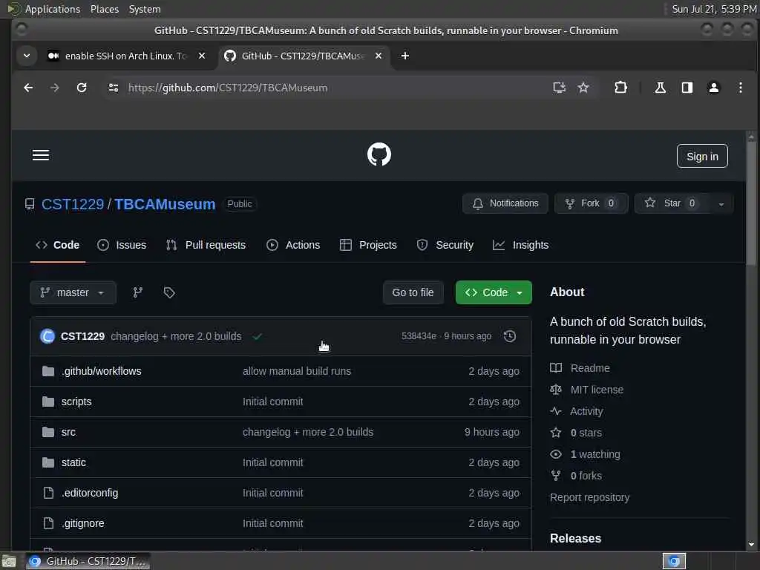This screenshot has width=760, height=570.
Task: Open the browser profile avatar icon
Action: coord(713,88)
